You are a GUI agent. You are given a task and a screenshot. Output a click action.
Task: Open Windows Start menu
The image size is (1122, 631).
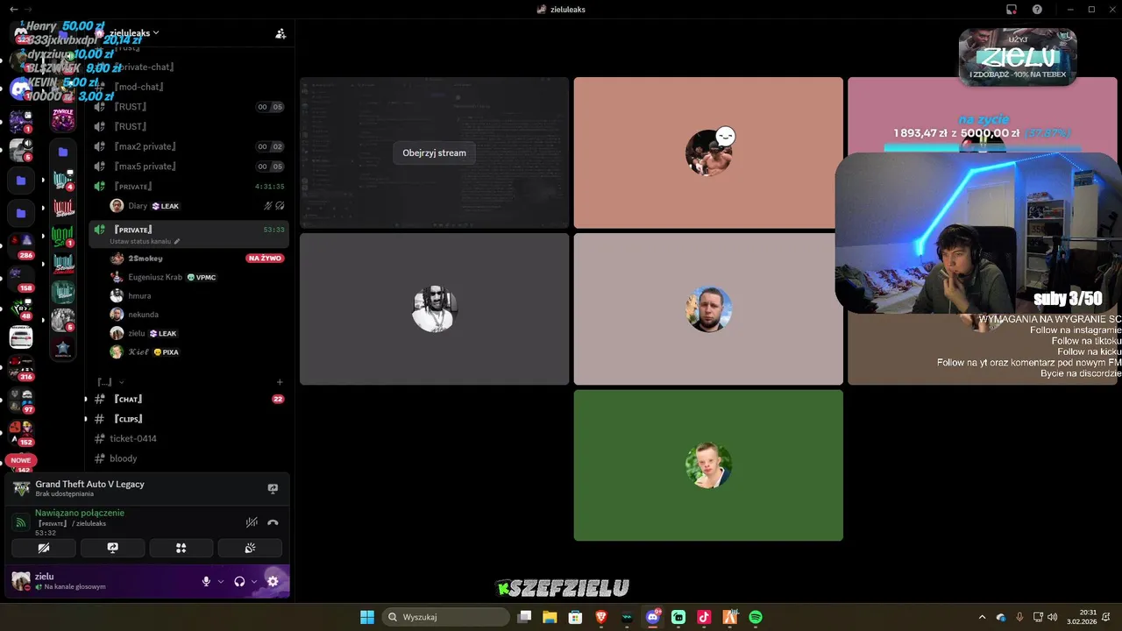point(367,617)
